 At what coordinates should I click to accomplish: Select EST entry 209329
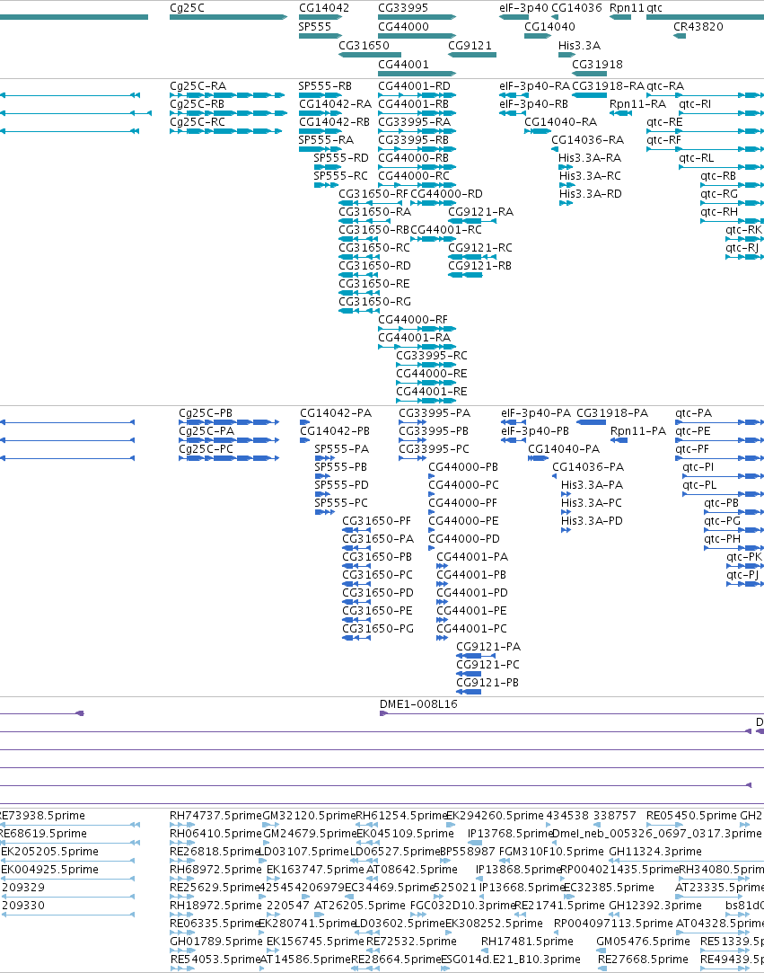click(x=23, y=887)
